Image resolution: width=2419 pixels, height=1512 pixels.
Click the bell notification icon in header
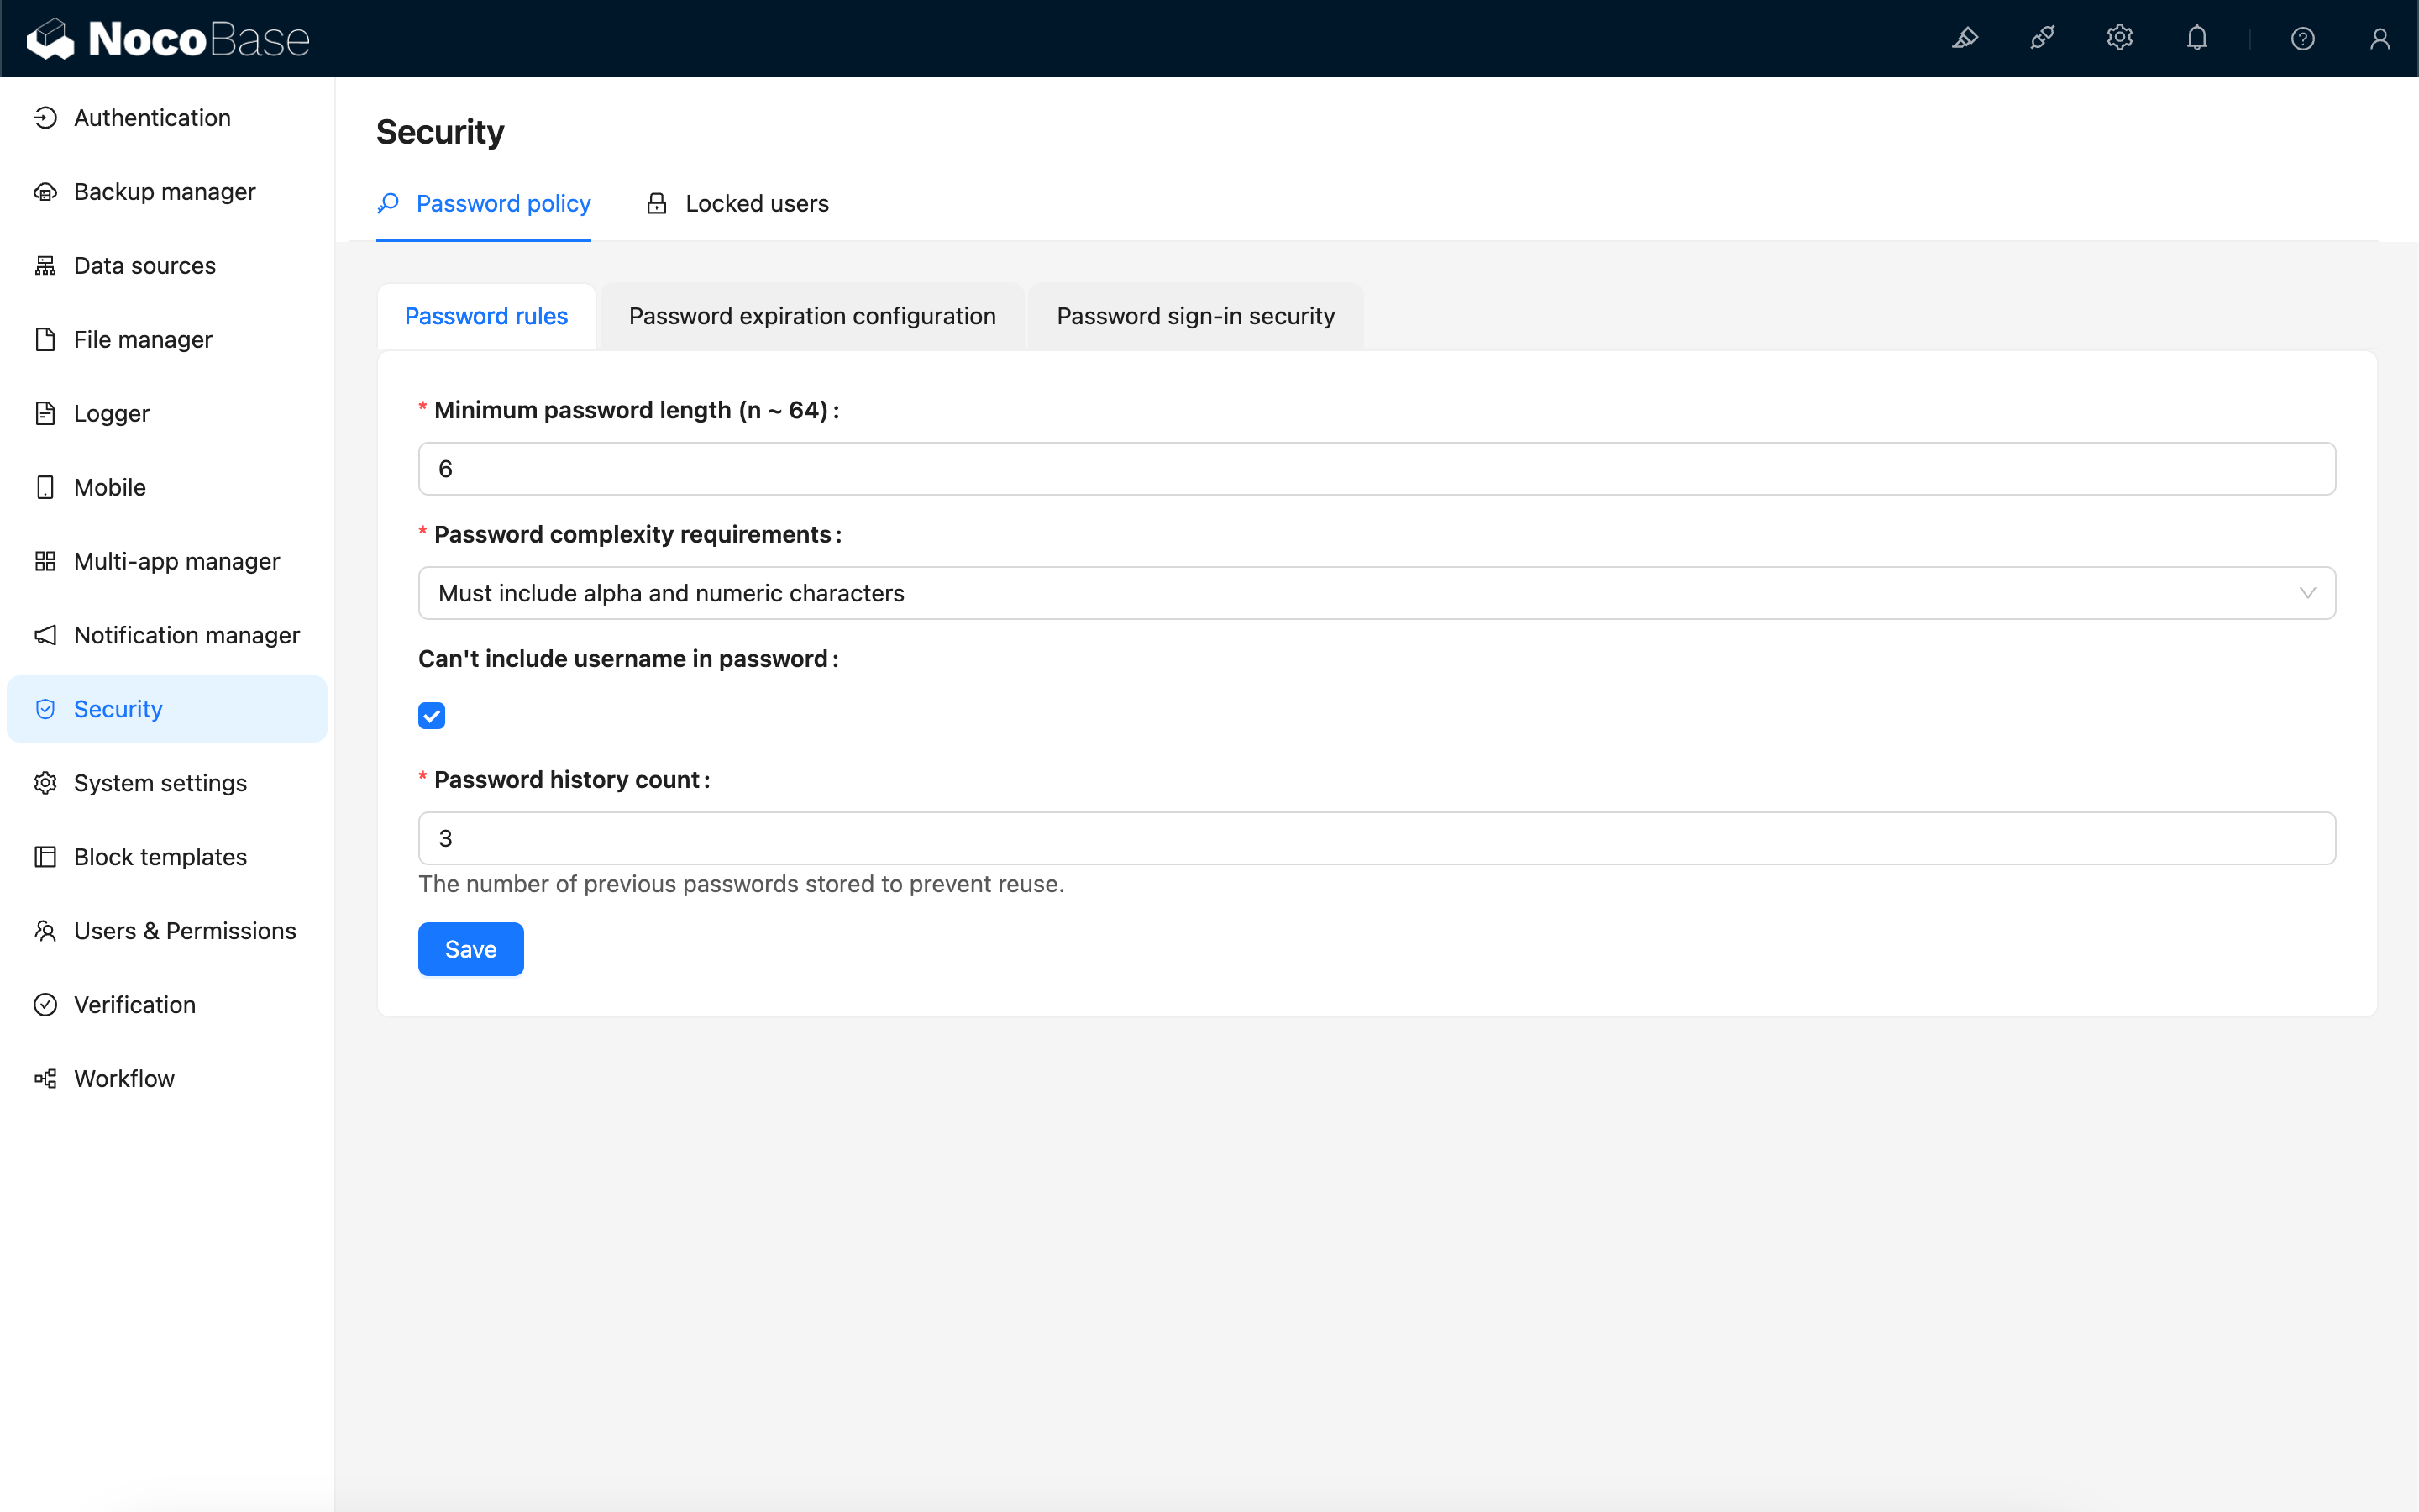[x=2196, y=39]
